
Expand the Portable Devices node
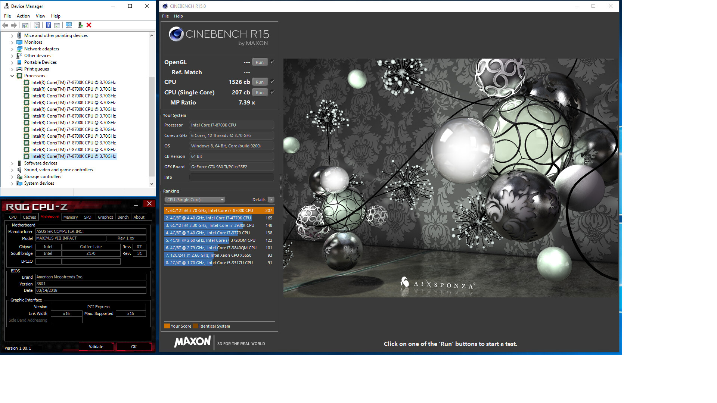[x=12, y=63]
